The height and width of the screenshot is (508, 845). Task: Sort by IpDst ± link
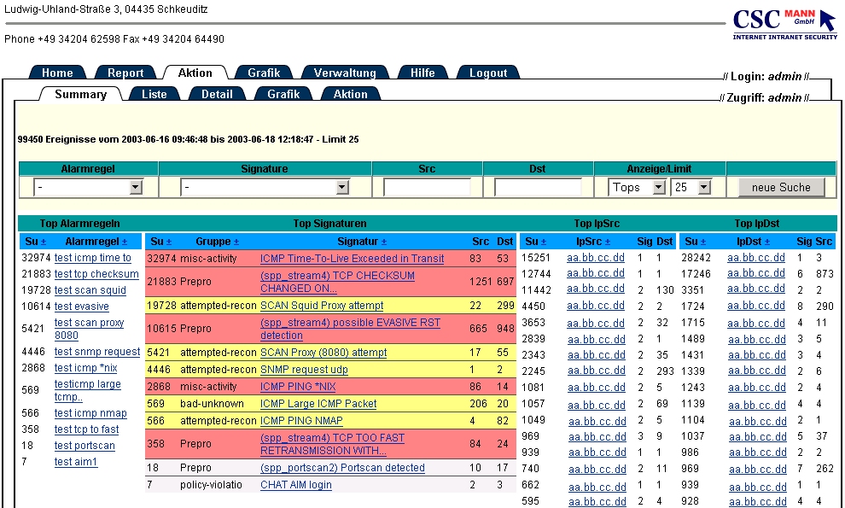point(767,242)
